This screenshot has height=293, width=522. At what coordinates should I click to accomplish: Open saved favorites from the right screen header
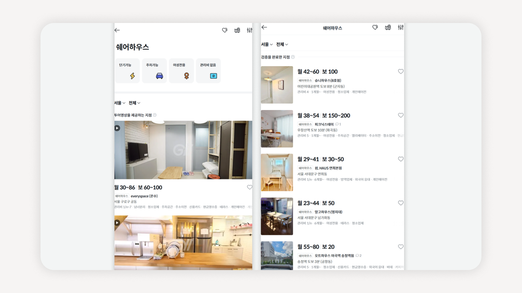pos(375,28)
